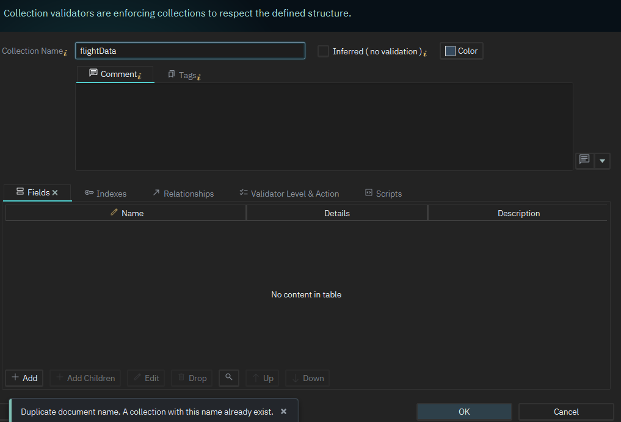The height and width of the screenshot is (422, 621).
Task: Click the Up button to move field
Action: point(263,378)
